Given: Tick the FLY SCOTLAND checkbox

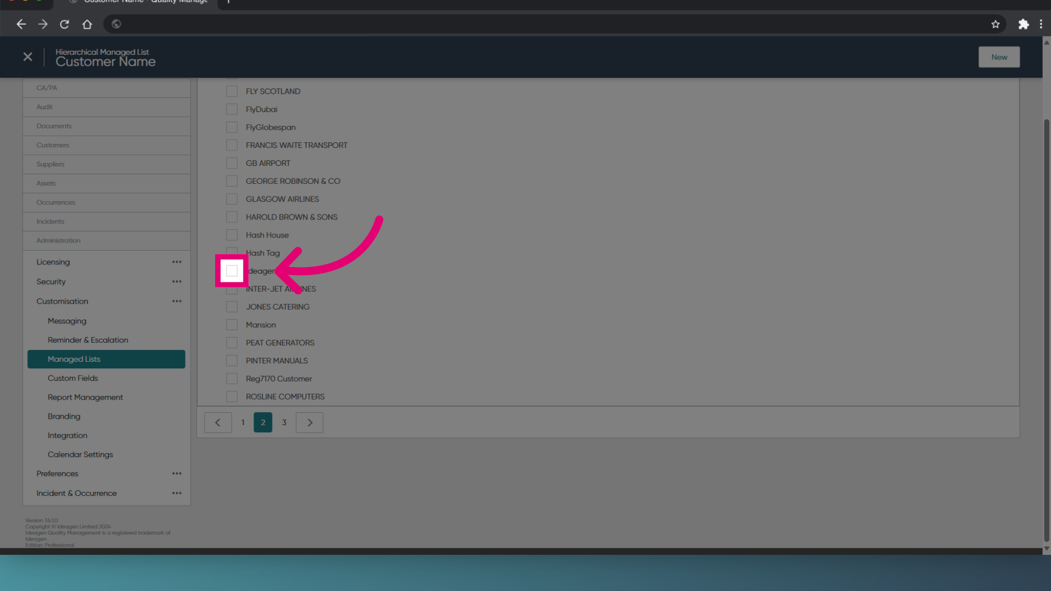Looking at the screenshot, I should (x=232, y=91).
